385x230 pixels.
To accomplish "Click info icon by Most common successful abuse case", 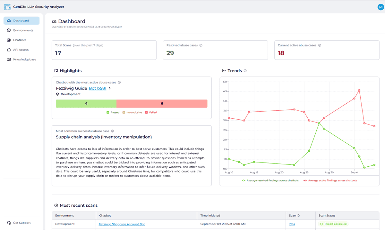I will (112, 131).
